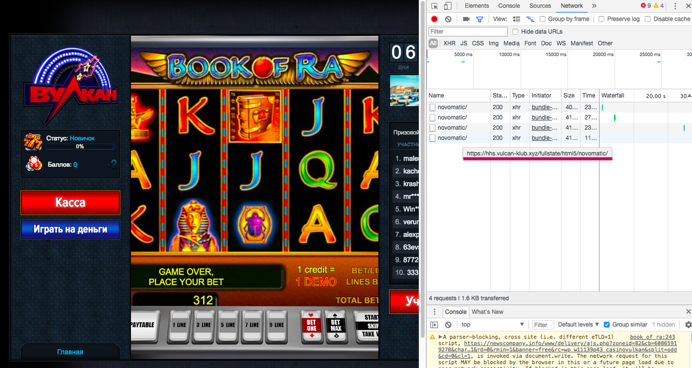This screenshot has width=692, height=368.
Task: Open the DevTools three-dot customize menu
Action: 675,6
